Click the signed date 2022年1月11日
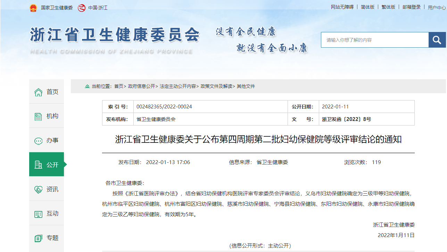This screenshot has width=447, height=252. click(x=396, y=235)
